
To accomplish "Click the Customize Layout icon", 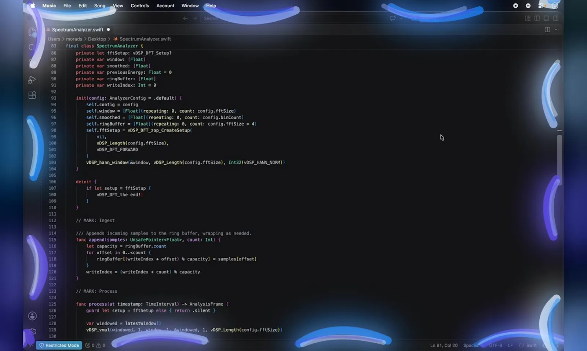I will pos(528,18).
